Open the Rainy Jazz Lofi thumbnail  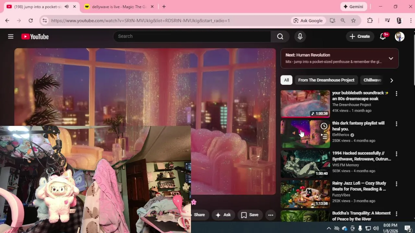click(305, 194)
